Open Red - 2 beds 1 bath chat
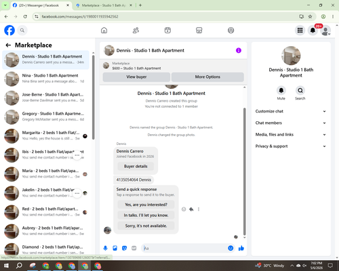 click(45, 212)
